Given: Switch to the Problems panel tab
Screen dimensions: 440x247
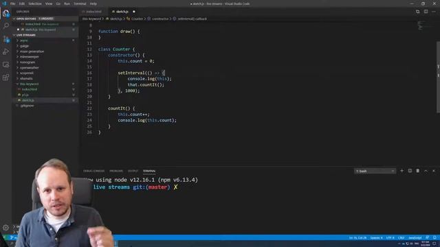Looking at the screenshot, I should tap(116, 171).
